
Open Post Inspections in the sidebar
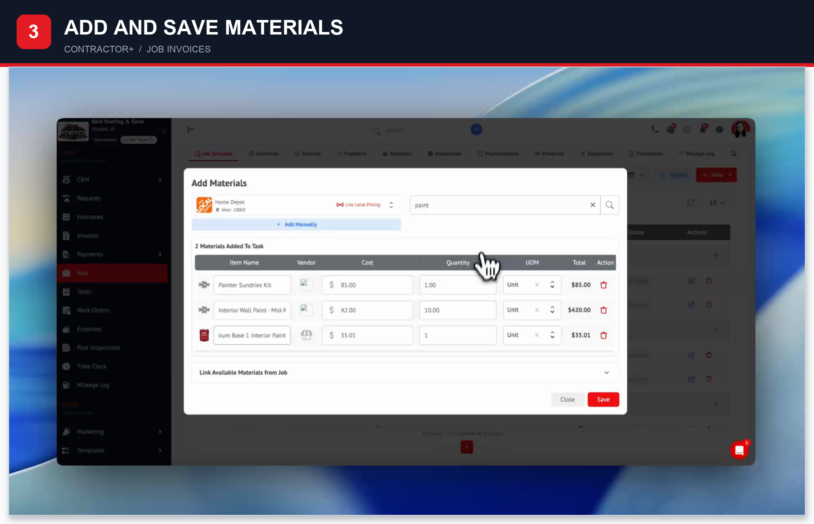point(112,348)
